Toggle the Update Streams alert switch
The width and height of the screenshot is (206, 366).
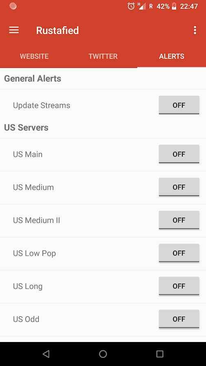click(179, 105)
